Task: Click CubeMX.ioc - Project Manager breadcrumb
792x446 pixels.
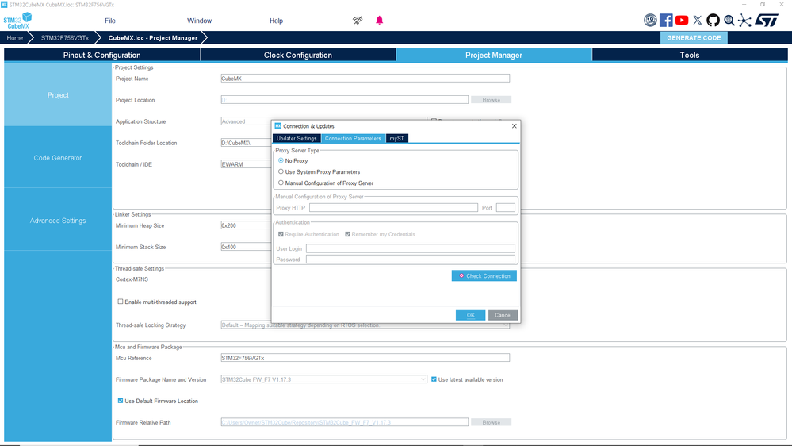Action: pos(152,38)
